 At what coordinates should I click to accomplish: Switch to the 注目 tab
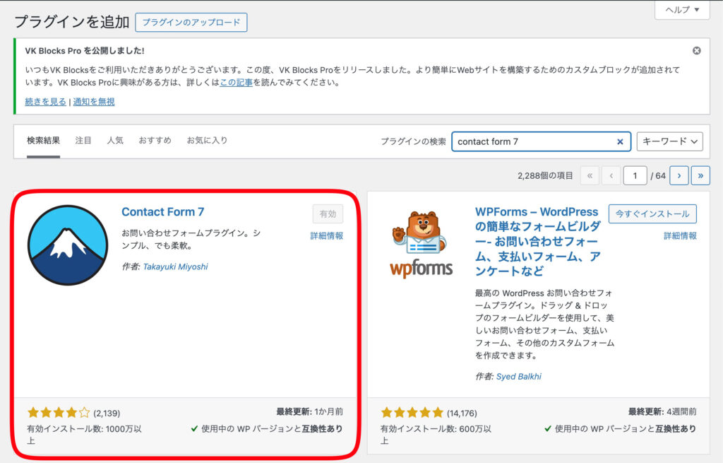[x=83, y=141]
